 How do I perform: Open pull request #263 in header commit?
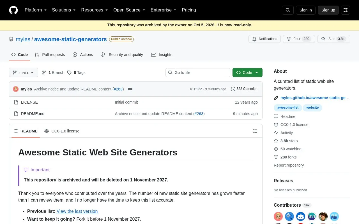point(118,89)
